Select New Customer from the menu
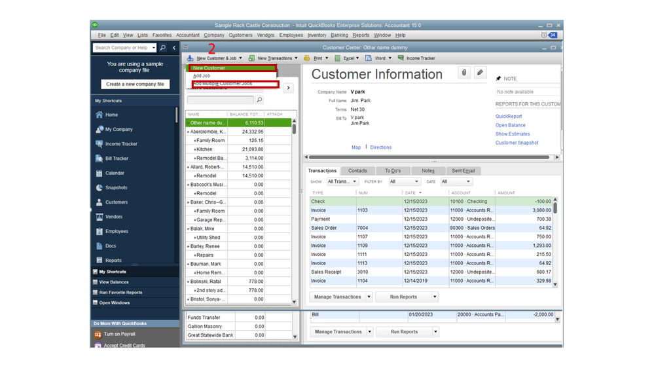This screenshot has height=368, width=654. pos(209,68)
